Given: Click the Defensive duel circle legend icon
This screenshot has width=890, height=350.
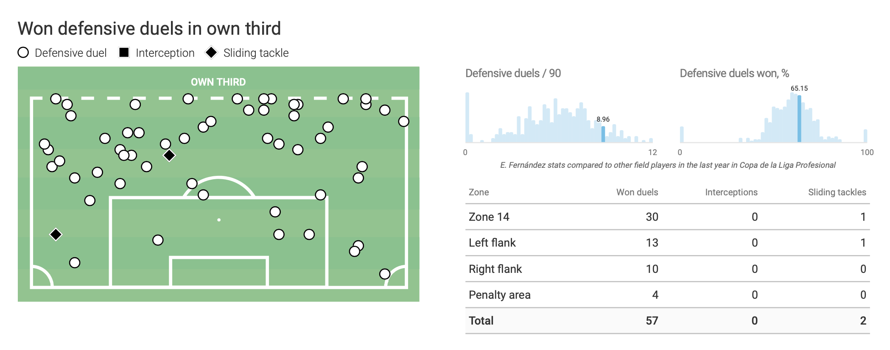Looking at the screenshot, I should tap(23, 53).
